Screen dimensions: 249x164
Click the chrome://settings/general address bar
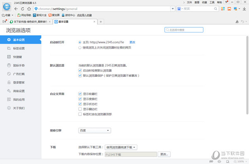point(102,9)
